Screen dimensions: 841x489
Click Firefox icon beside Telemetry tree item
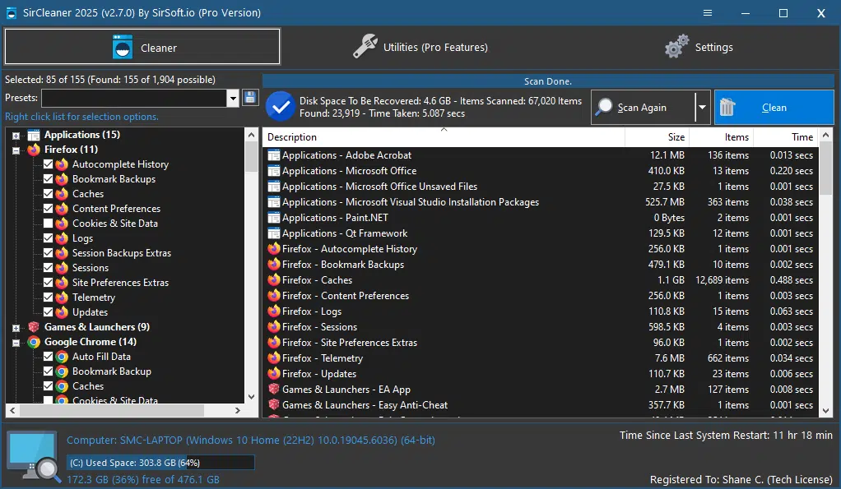[x=63, y=298]
